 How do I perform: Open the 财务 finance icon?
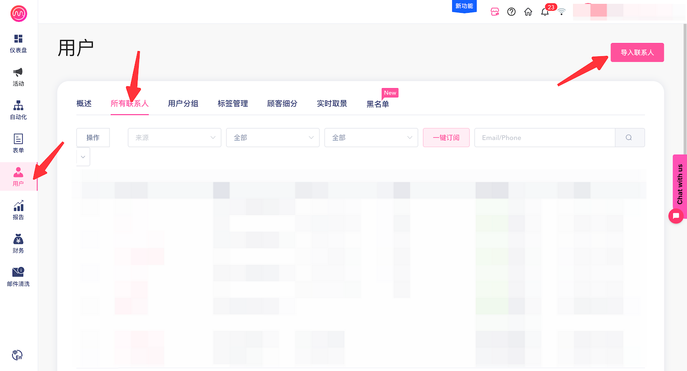tap(18, 240)
